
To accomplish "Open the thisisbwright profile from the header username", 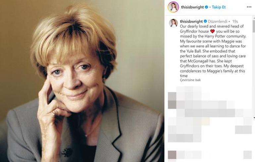I will 192,7.
